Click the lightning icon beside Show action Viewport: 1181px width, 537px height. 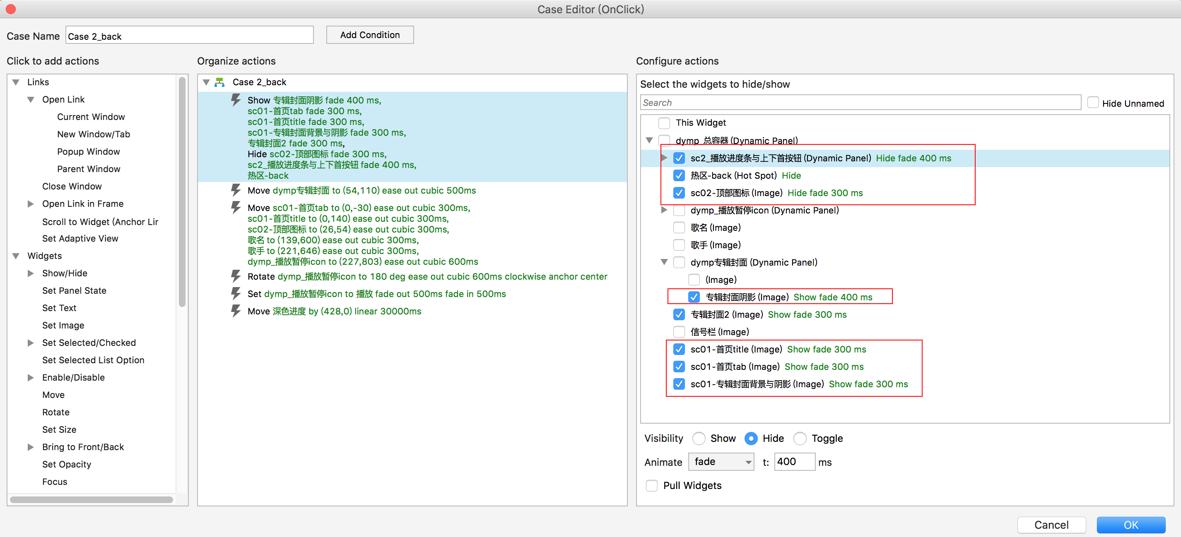[x=236, y=99]
